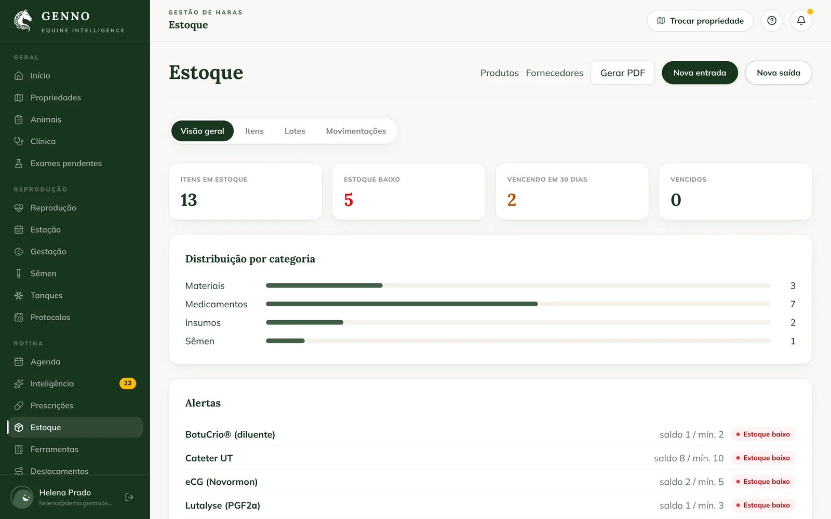Open the Produtos link
This screenshot has height=519, width=831.
499,73
